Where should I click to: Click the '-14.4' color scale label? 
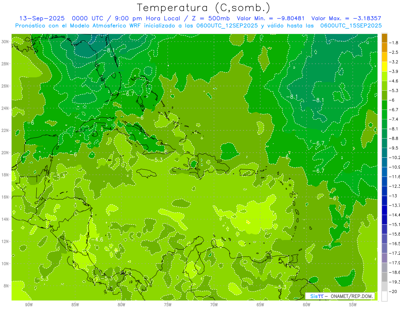pyautogui.click(x=395, y=215)
